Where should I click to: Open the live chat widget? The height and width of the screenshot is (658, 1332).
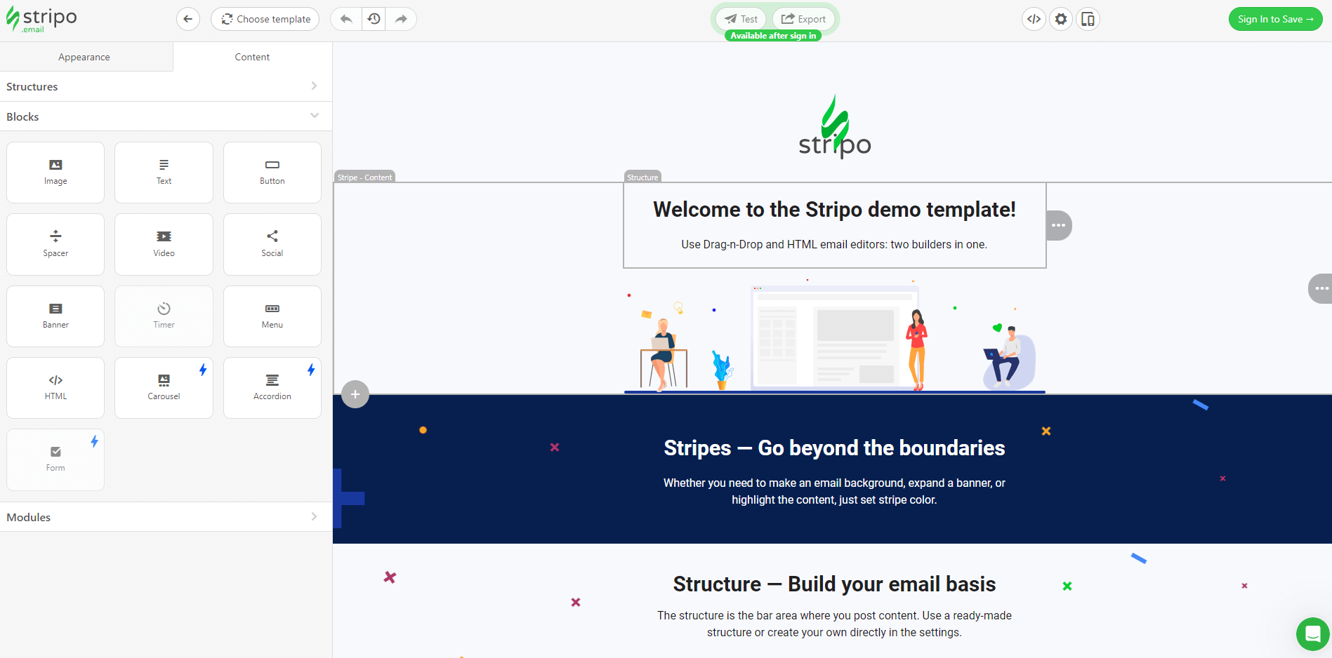tap(1312, 634)
